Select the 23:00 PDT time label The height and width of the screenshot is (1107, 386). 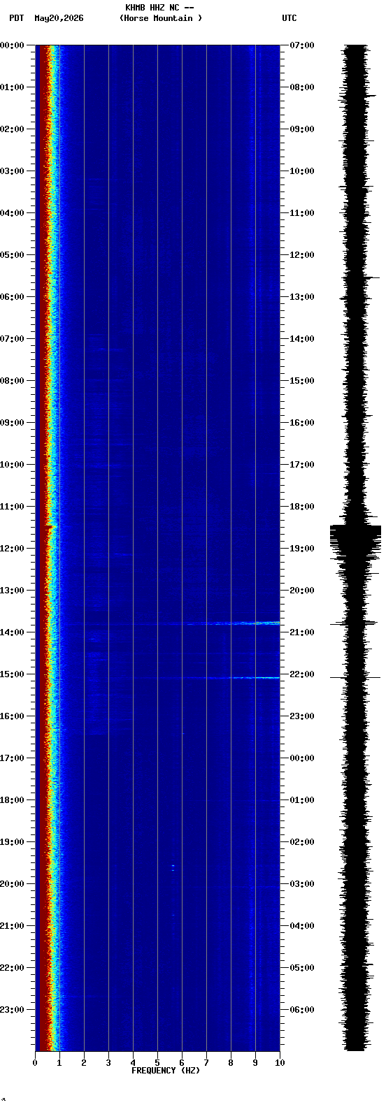pos(12,1010)
